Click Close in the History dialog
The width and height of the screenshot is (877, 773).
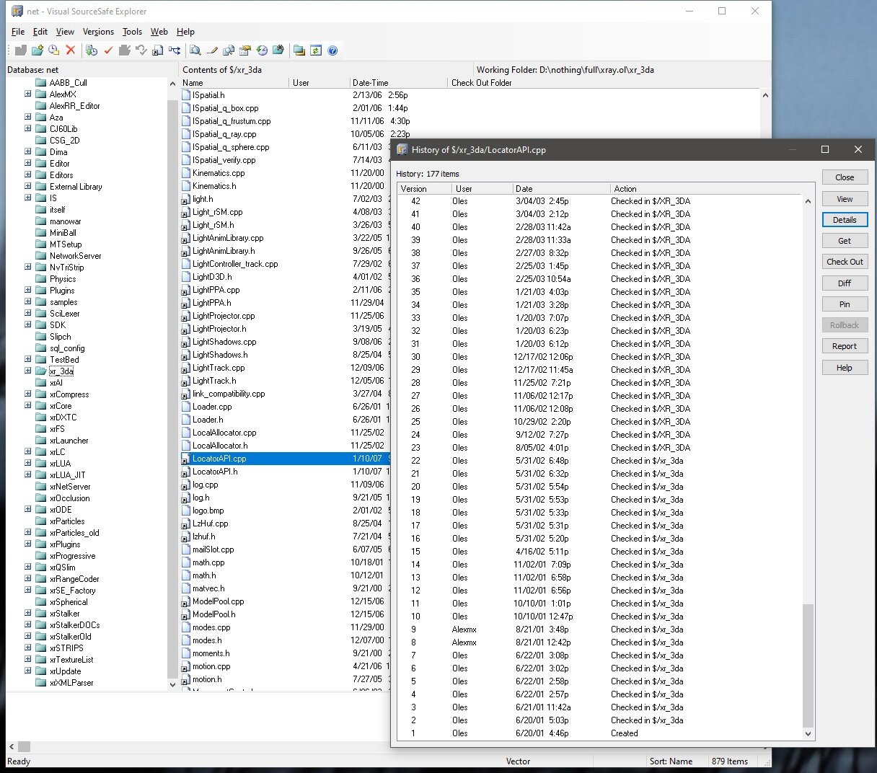pos(845,177)
